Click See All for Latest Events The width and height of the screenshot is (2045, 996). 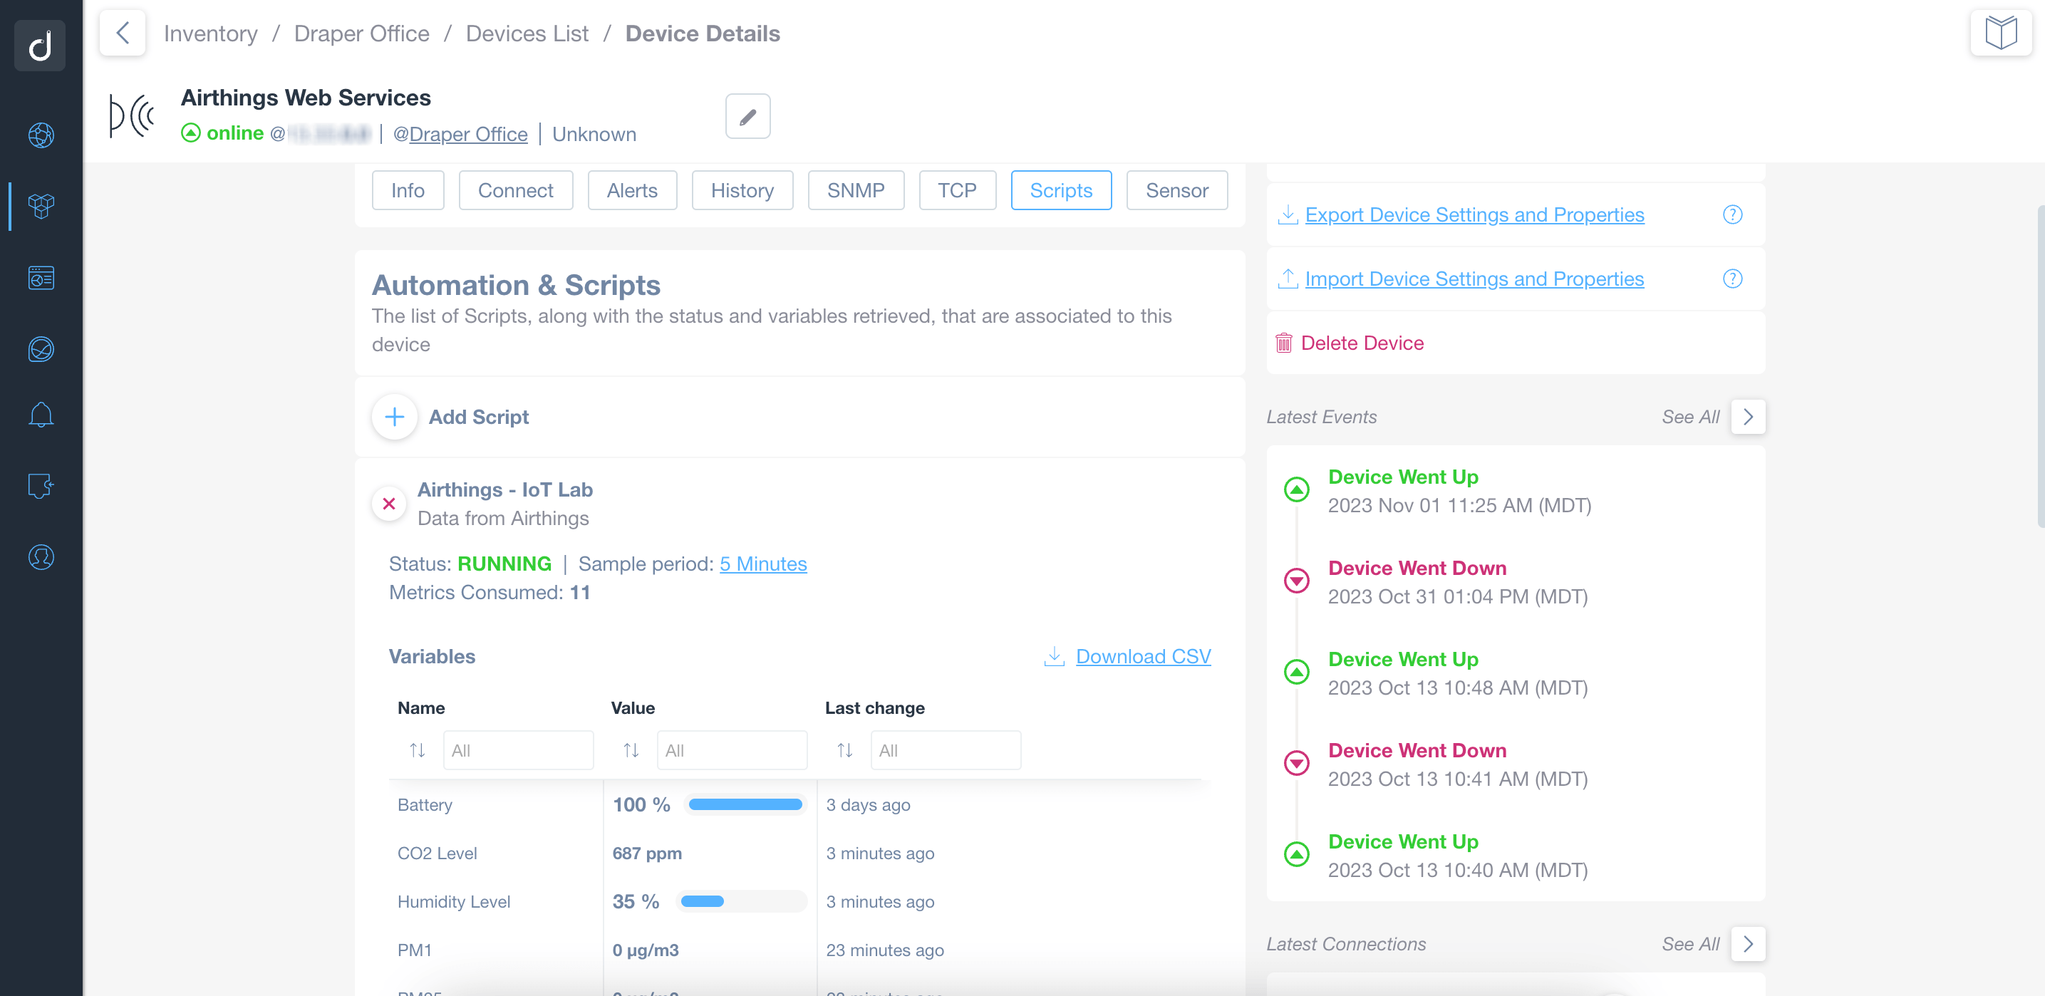pos(1691,417)
